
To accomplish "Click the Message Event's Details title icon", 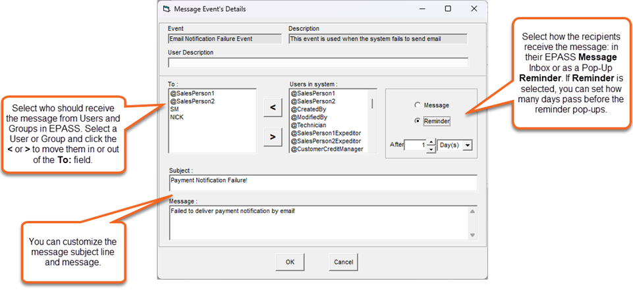I will 165,9.
